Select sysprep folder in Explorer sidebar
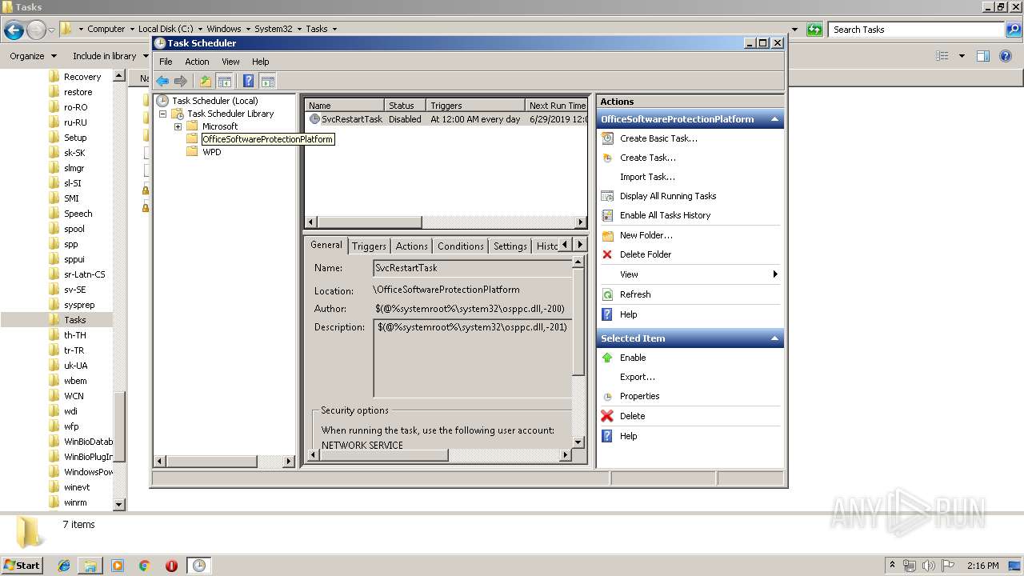 pyautogui.click(x=79, y=305)
